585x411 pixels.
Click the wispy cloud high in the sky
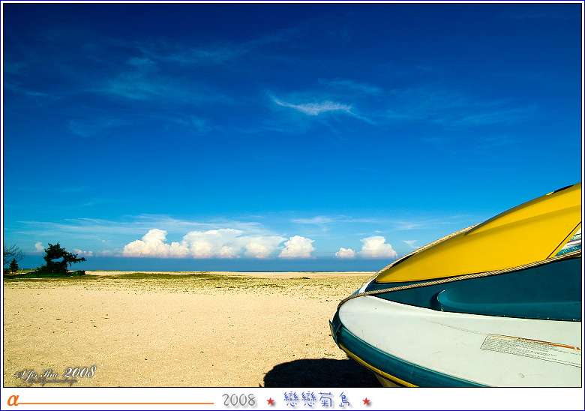pyautogui.click(x=315, y=107)
